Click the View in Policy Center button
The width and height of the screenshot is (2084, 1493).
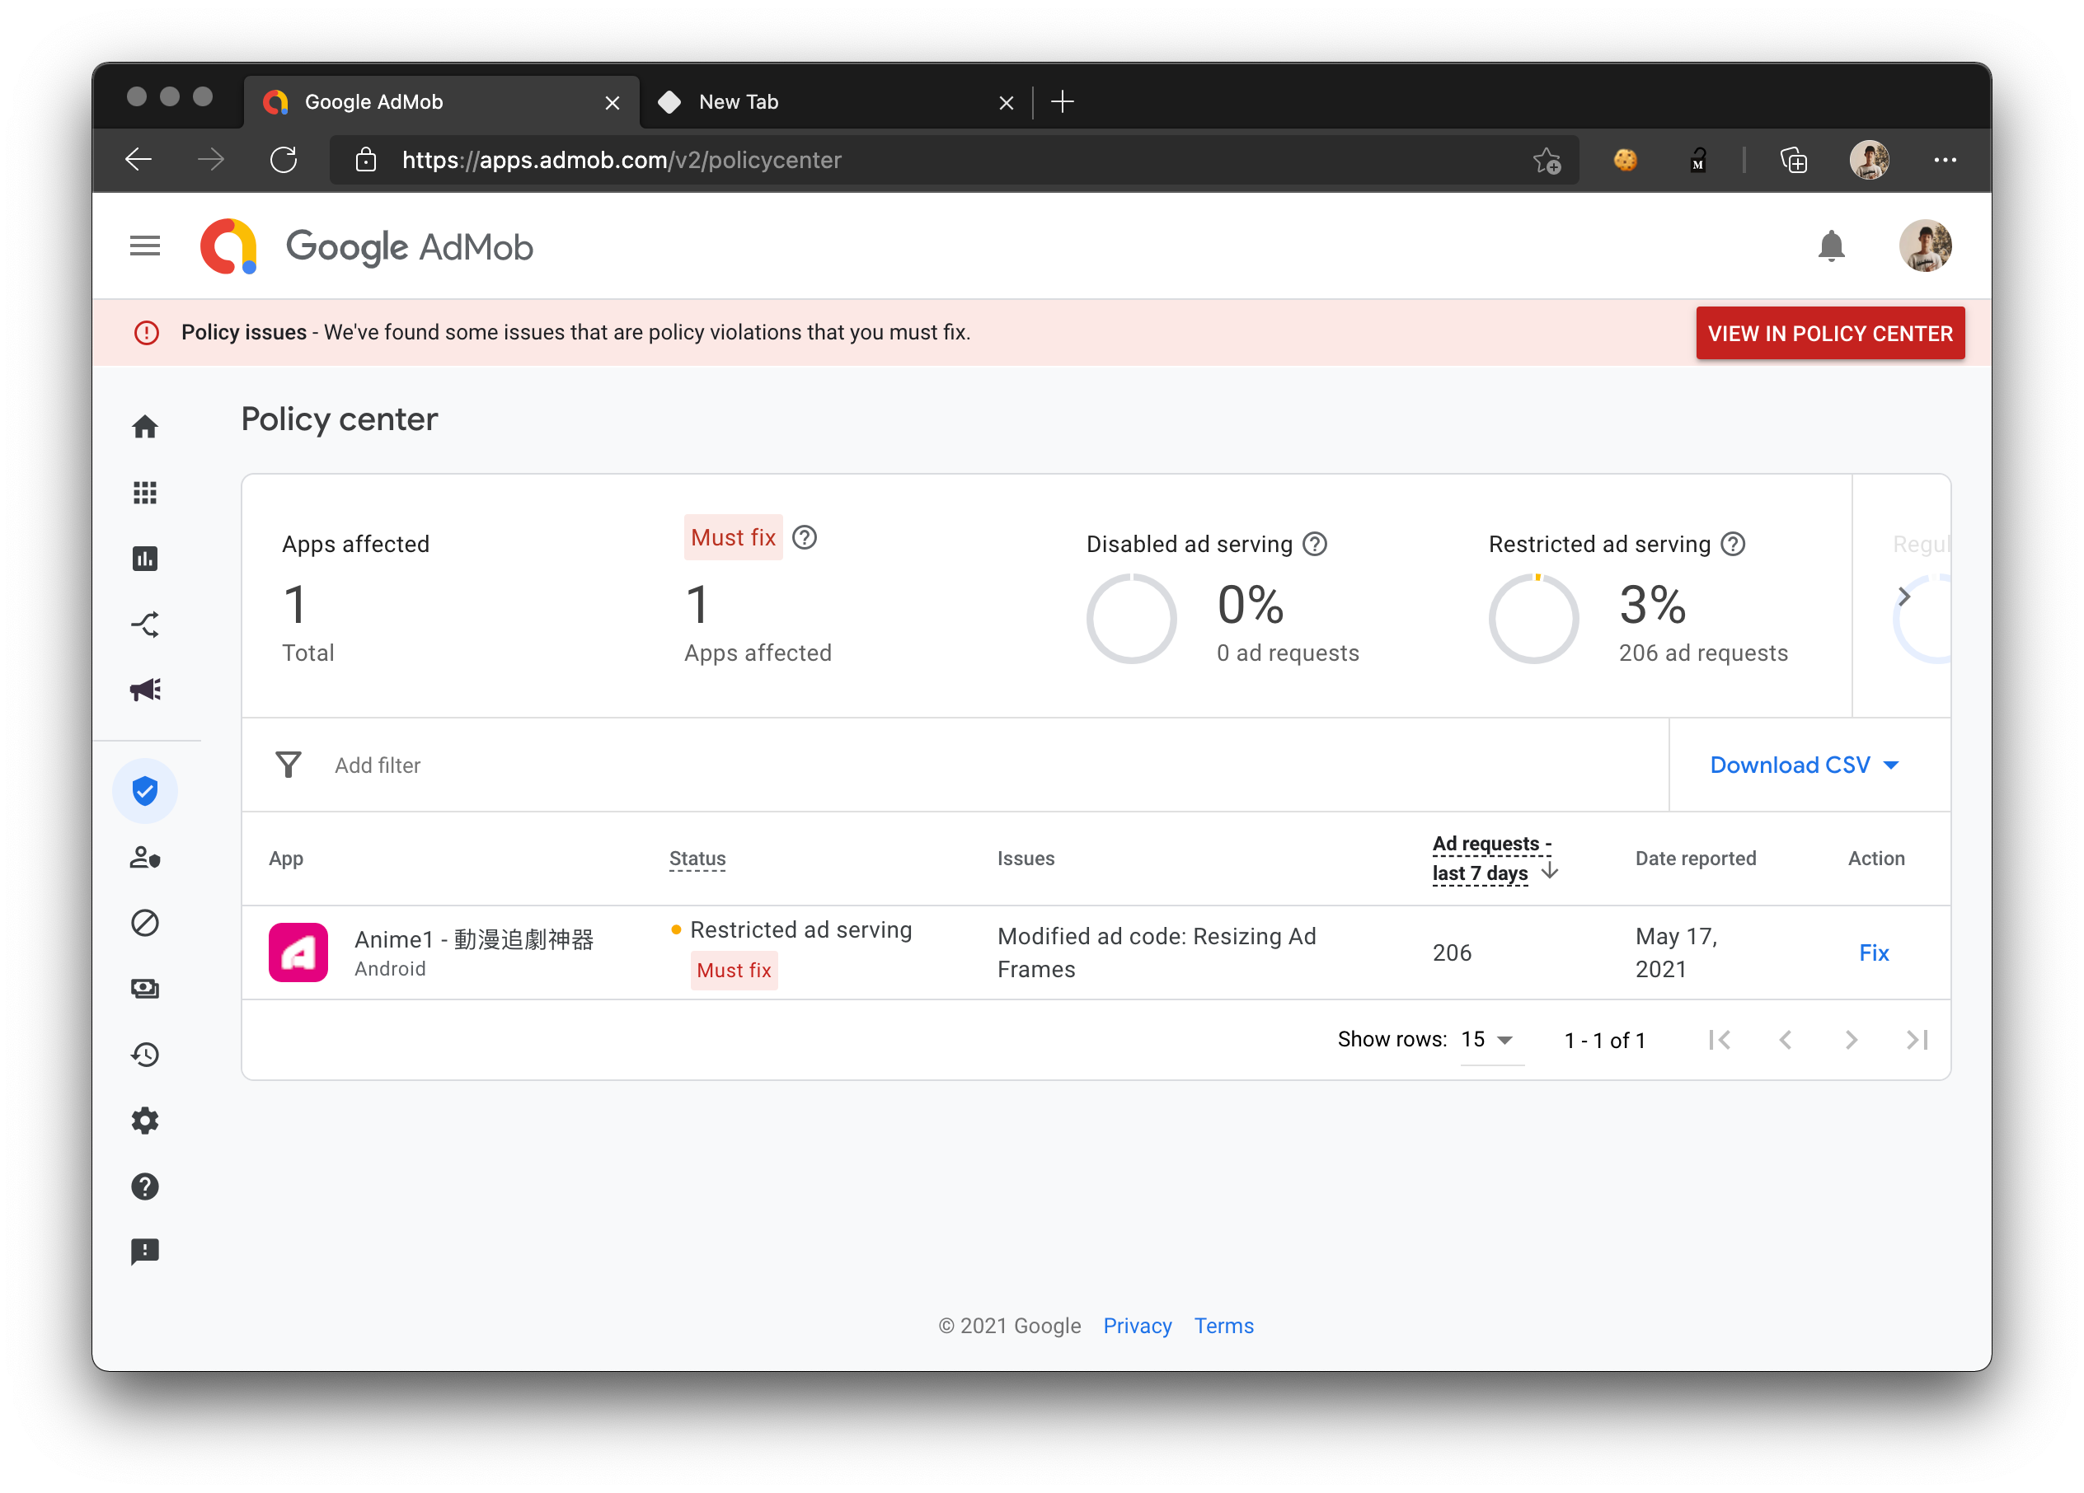pos(1829,334)
